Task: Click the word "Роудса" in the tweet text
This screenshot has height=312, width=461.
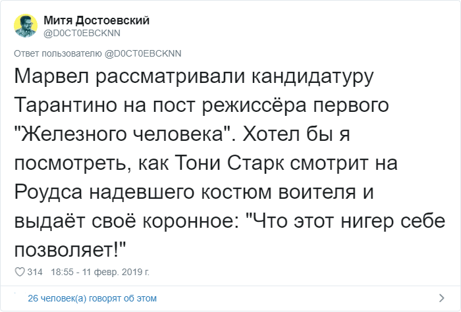Action: (49, 193)
